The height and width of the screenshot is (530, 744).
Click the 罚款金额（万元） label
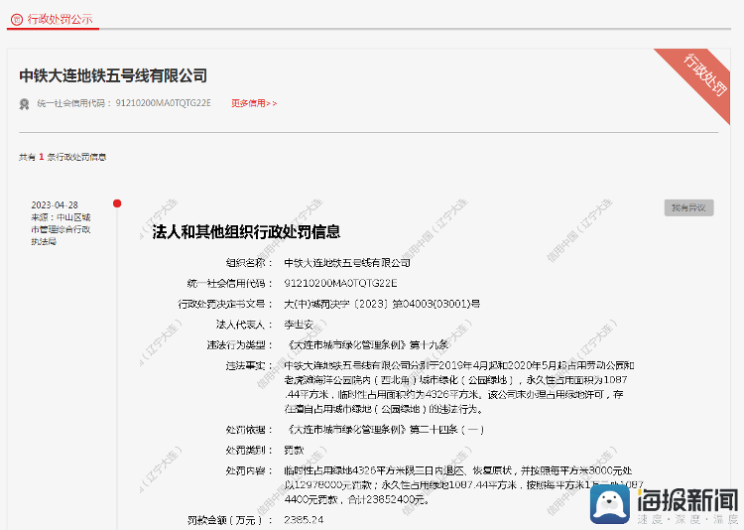(x=230, y=520)
